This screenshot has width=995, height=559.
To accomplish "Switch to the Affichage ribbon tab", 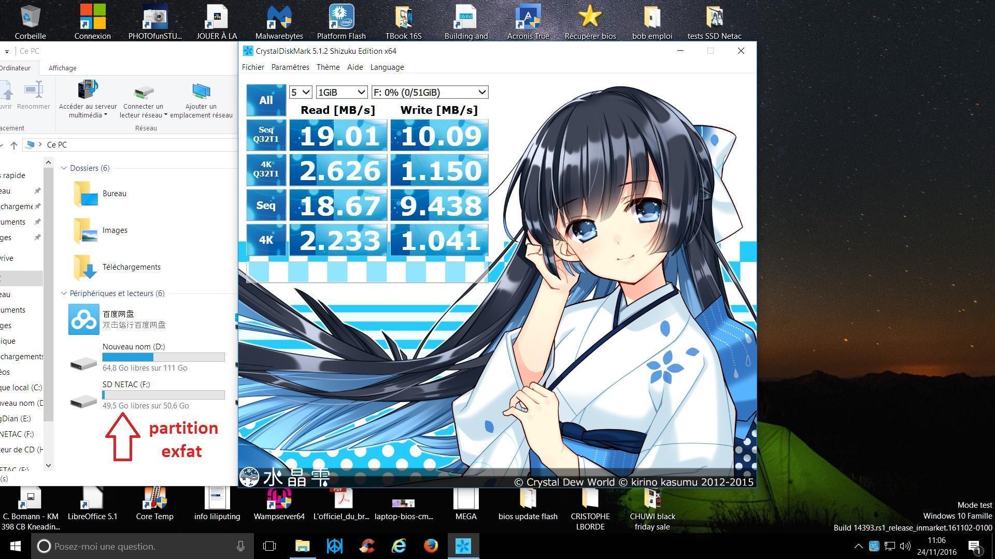I will (62, 68).
